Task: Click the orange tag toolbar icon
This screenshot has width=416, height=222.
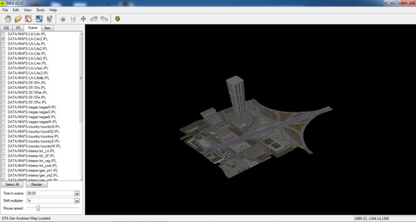Action: (29, 19)
